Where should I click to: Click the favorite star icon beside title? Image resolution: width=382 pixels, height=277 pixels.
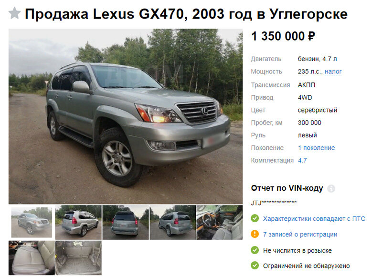(x=15, y=13)
